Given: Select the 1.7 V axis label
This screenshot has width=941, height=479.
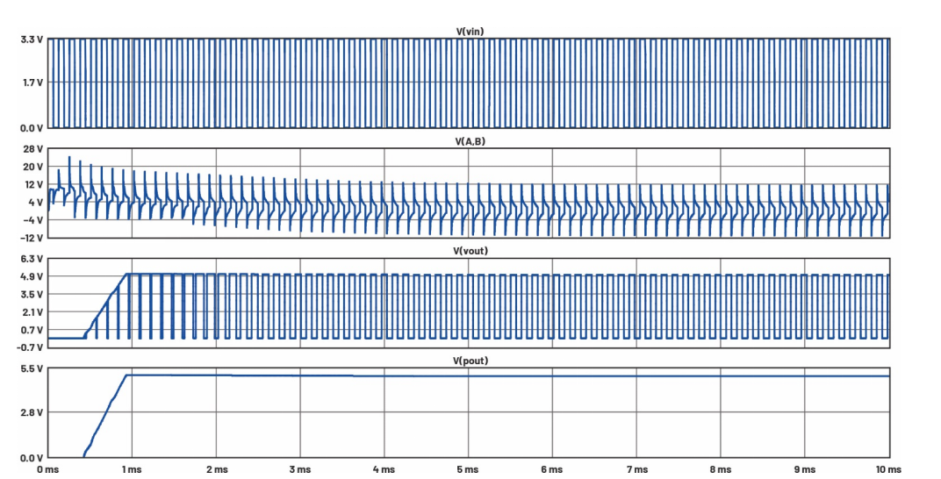Looking at the screenshot, I should 32,82.
